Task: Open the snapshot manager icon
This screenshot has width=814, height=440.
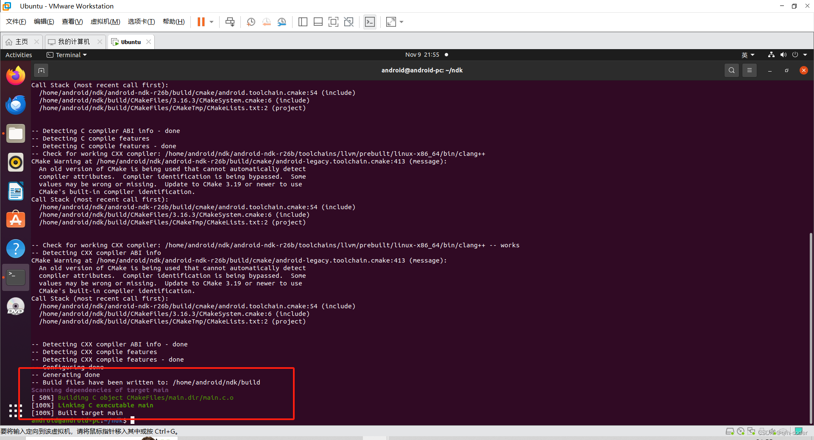Action: coord(282,22)
